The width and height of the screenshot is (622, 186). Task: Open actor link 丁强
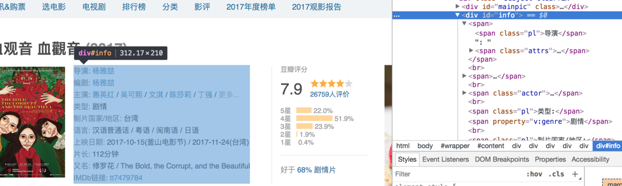pyautogui.click(x=205, y=95)
